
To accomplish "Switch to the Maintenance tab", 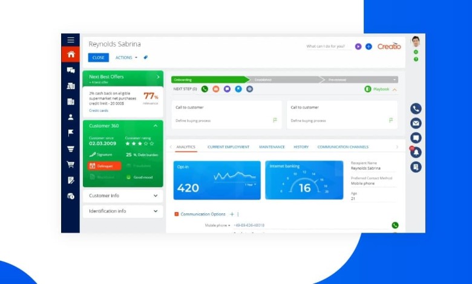I will [x=272, y=147].
